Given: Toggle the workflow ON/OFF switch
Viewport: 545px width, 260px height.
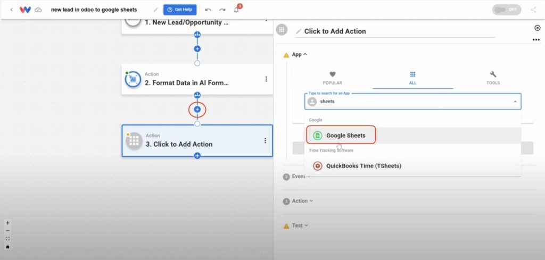Looking at the screenshot, I should tap(507, 10).
